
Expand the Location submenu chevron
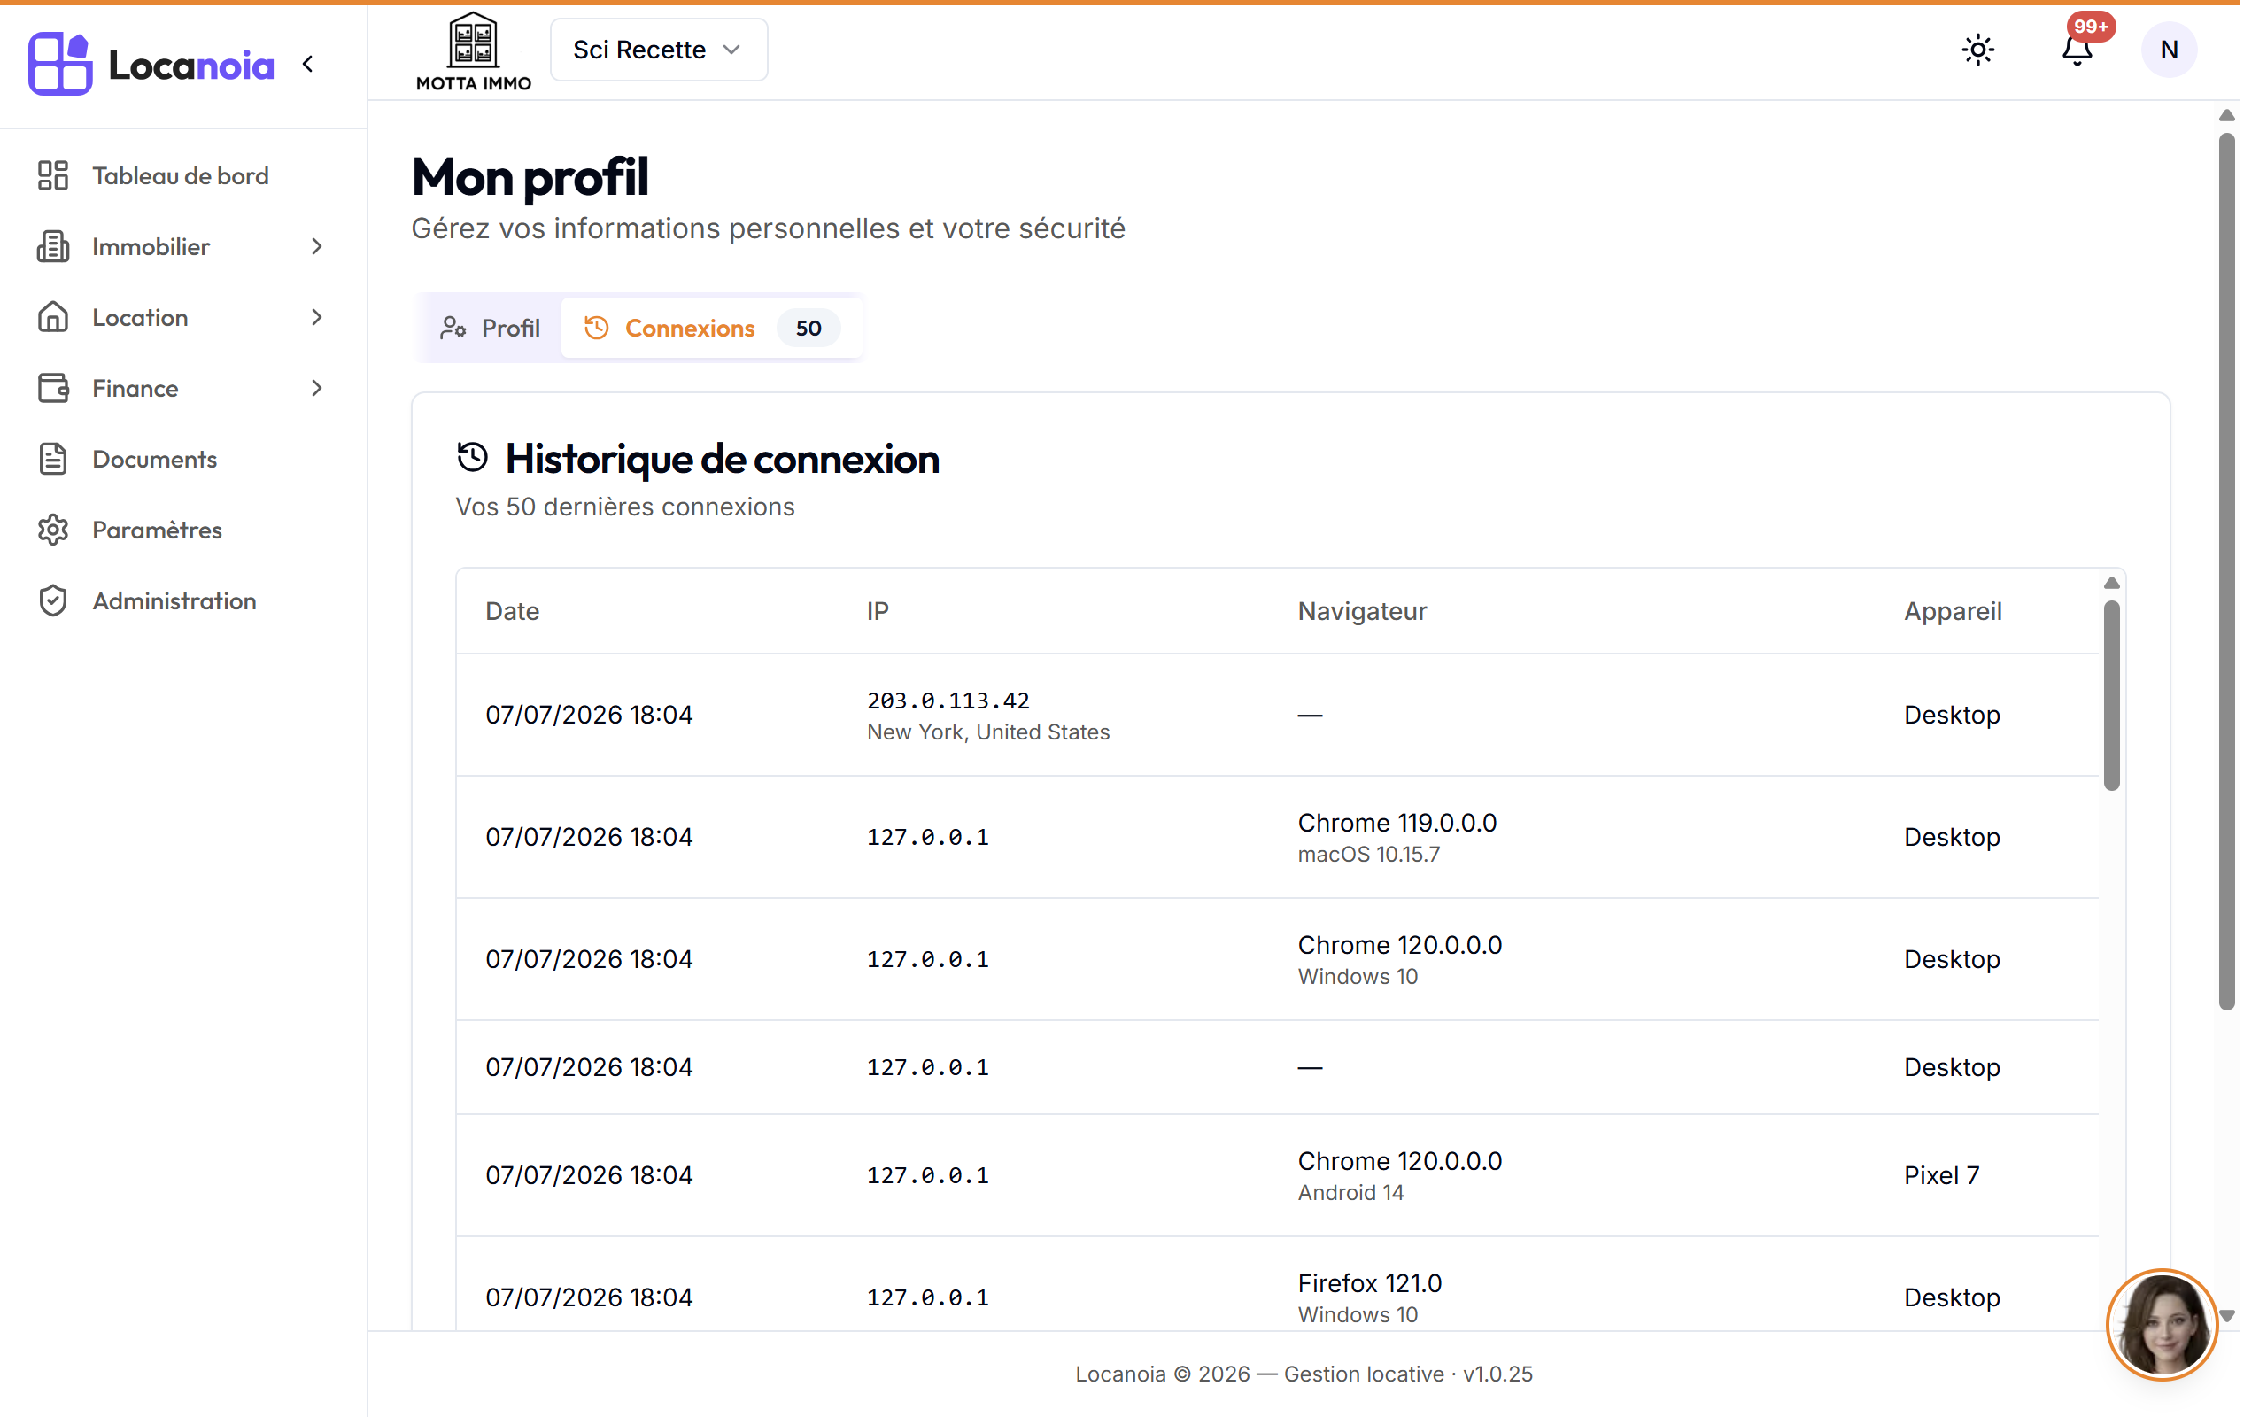[x=317, y=317]
